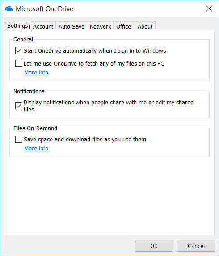Select the Network tab

100,26
